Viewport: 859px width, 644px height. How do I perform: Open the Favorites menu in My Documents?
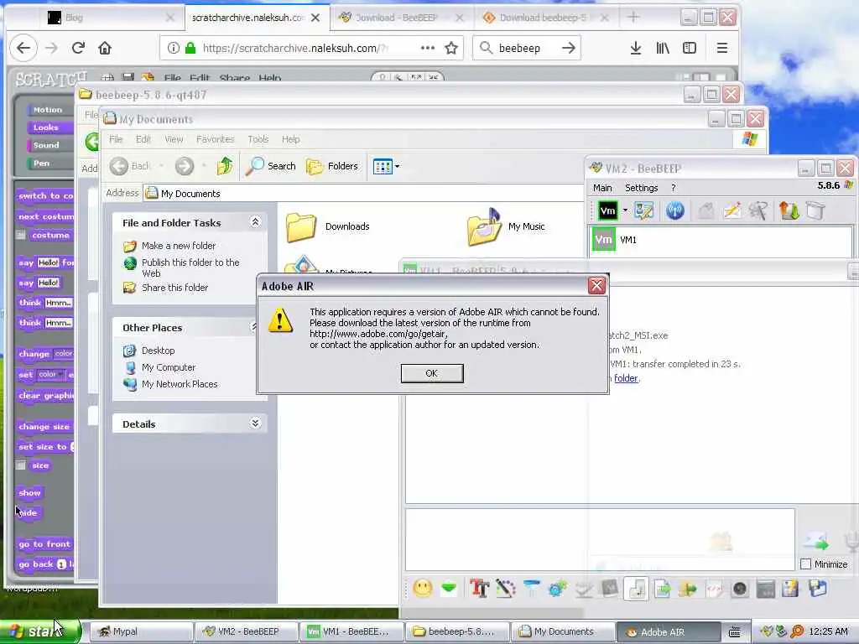click(x=215, y=139)
